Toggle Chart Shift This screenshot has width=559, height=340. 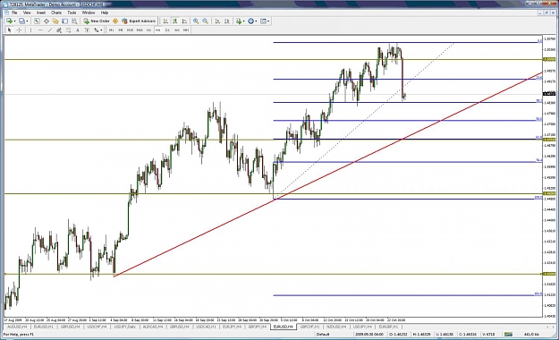227,21
